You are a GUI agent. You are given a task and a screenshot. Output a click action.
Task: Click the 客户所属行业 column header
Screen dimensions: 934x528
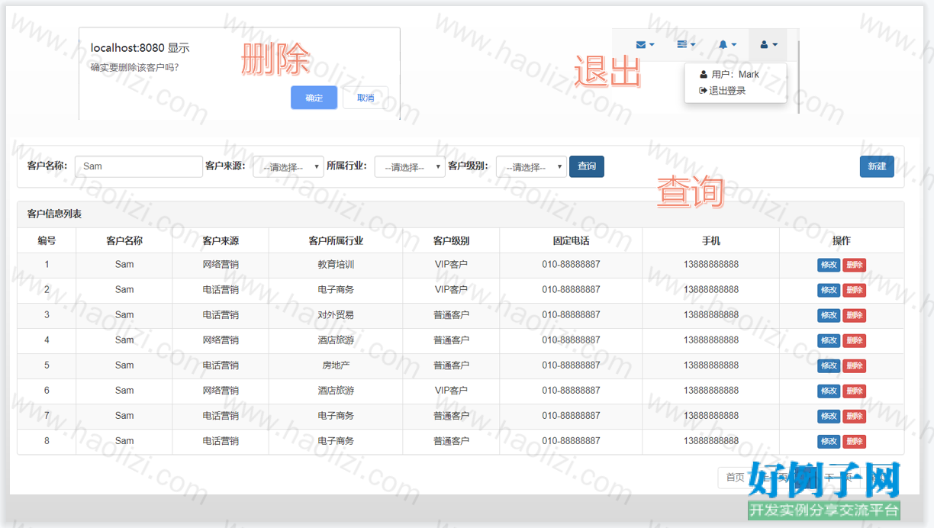[x=336, y=240]
